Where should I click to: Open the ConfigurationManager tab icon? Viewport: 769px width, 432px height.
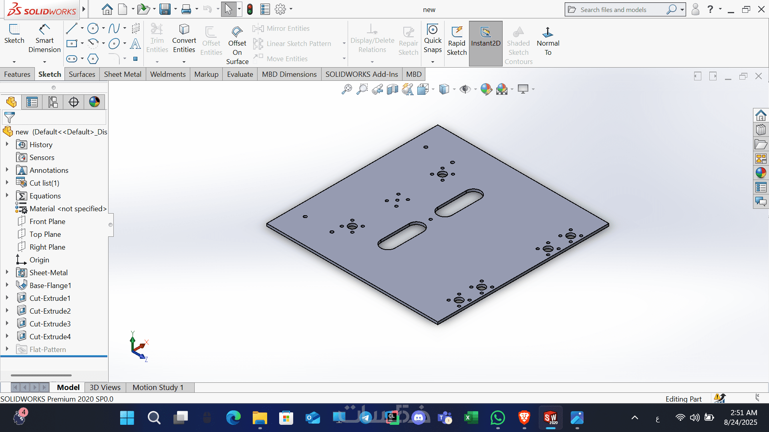click(53, 102)
